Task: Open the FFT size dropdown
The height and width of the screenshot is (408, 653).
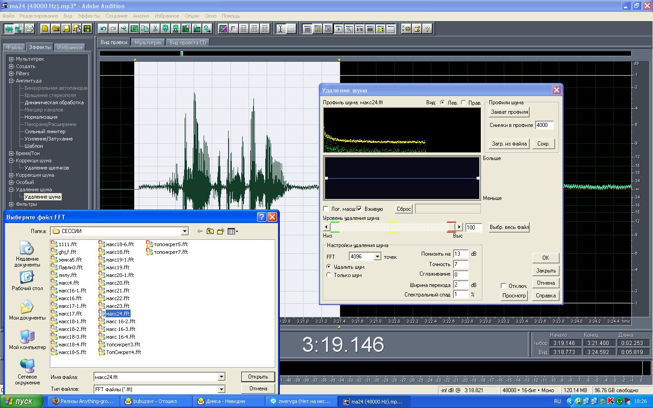Action: click(377, 257)
